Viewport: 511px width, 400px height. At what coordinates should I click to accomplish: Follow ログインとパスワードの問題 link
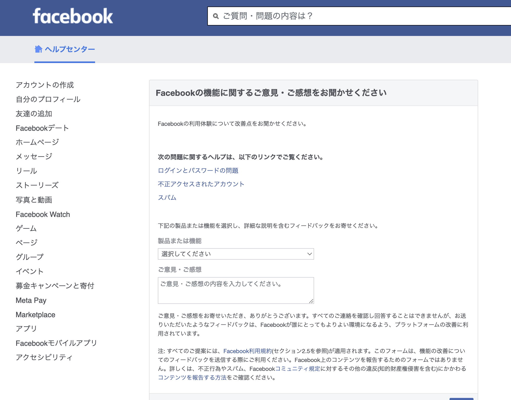click(198, 171)
